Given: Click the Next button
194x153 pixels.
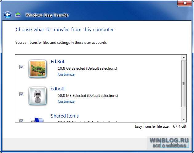Looking at the screenshot, I should pos(175,144).
